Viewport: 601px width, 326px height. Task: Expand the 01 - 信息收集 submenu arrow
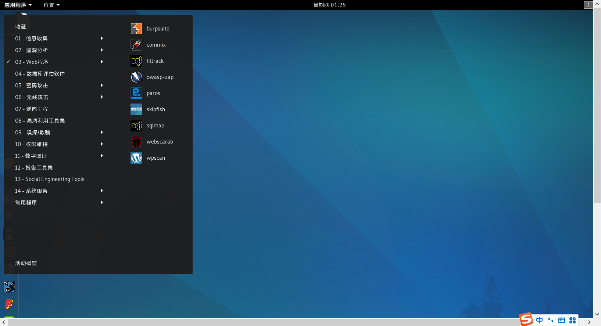tap(102, 38)
